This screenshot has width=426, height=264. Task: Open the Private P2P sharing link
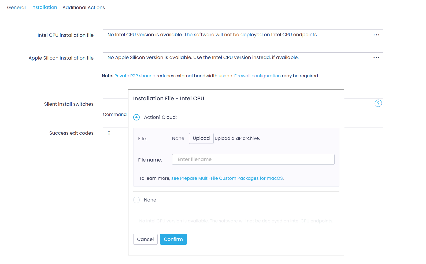[x=135, y=76]
